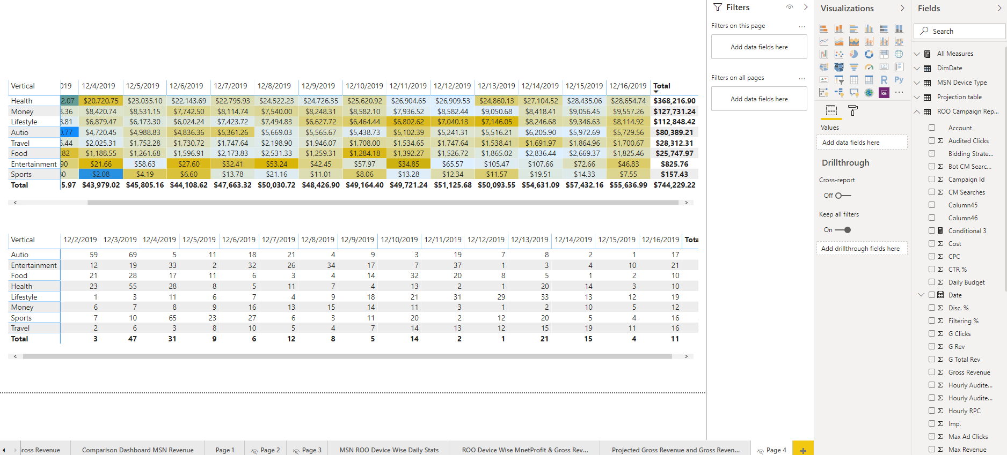
Task: Expand the Date hierarchy field
Action: (x=921, y=295)
